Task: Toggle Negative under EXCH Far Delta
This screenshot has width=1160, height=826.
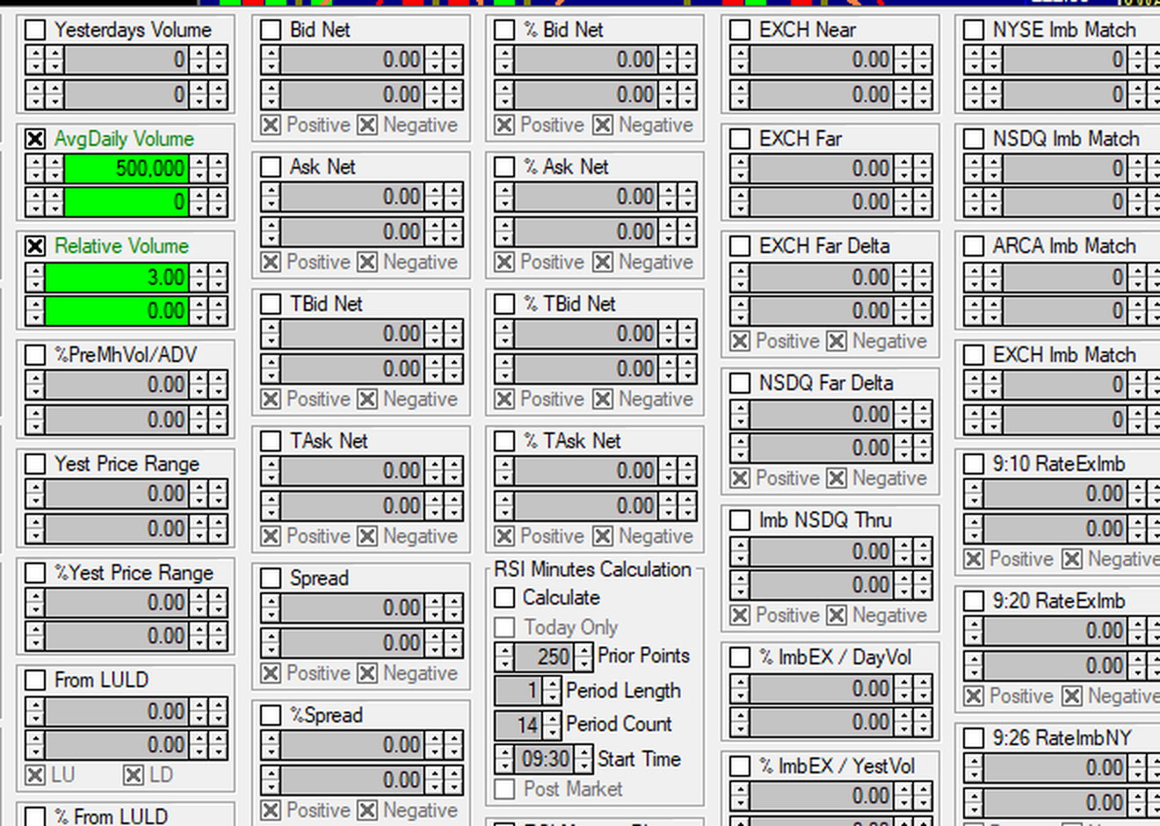Action: coord(837,341)
